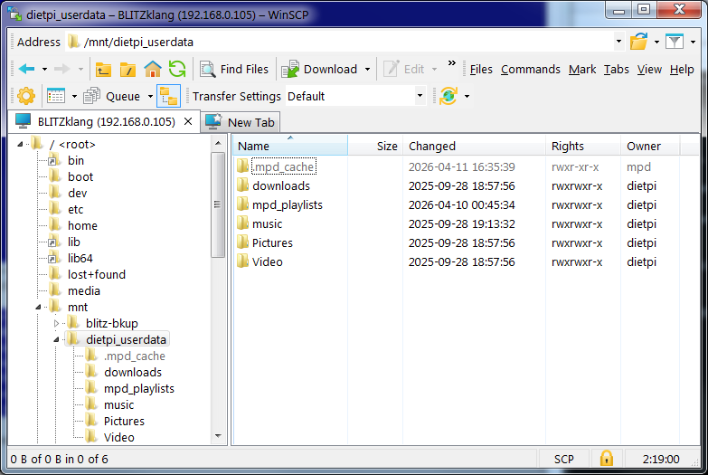
Task: Go to the home directory
Action: [153, 69]
